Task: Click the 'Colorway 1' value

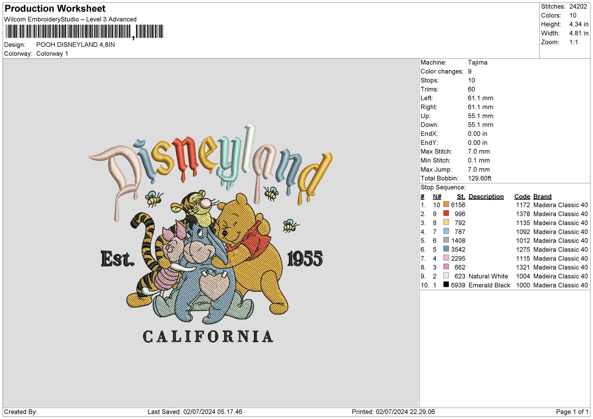Action: [x=52, y=54]
